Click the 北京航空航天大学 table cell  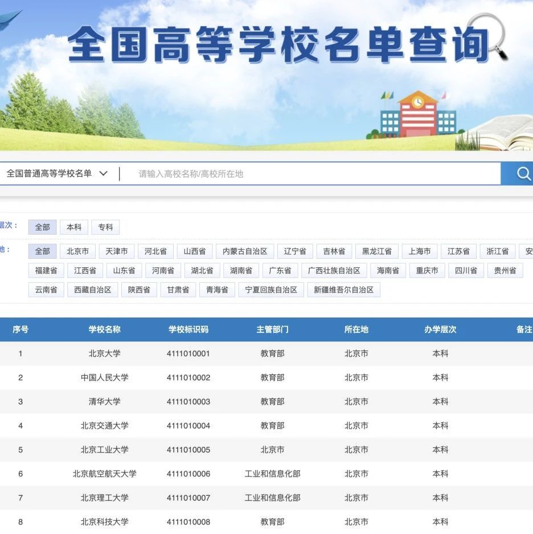pos(104,474)
